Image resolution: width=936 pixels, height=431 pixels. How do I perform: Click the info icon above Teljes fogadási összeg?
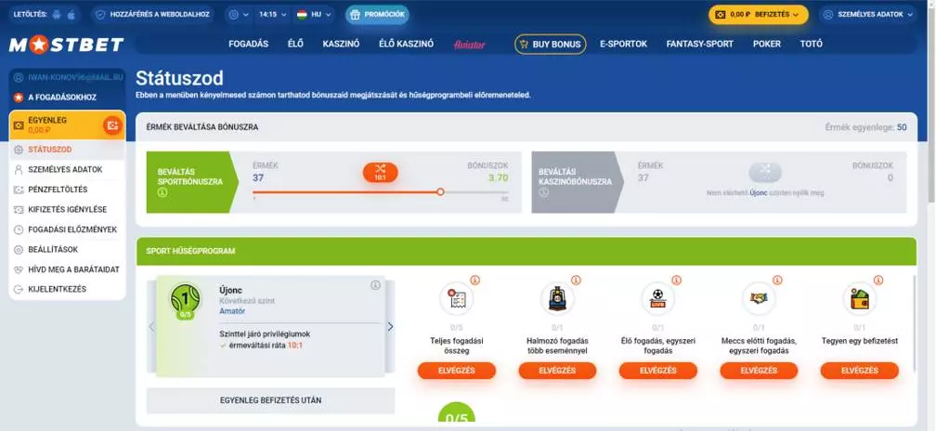click(x=475, y=280)
